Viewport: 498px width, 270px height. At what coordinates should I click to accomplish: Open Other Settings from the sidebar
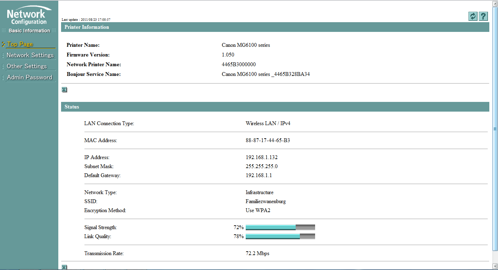pyautogui.click(x=27, y=66)
